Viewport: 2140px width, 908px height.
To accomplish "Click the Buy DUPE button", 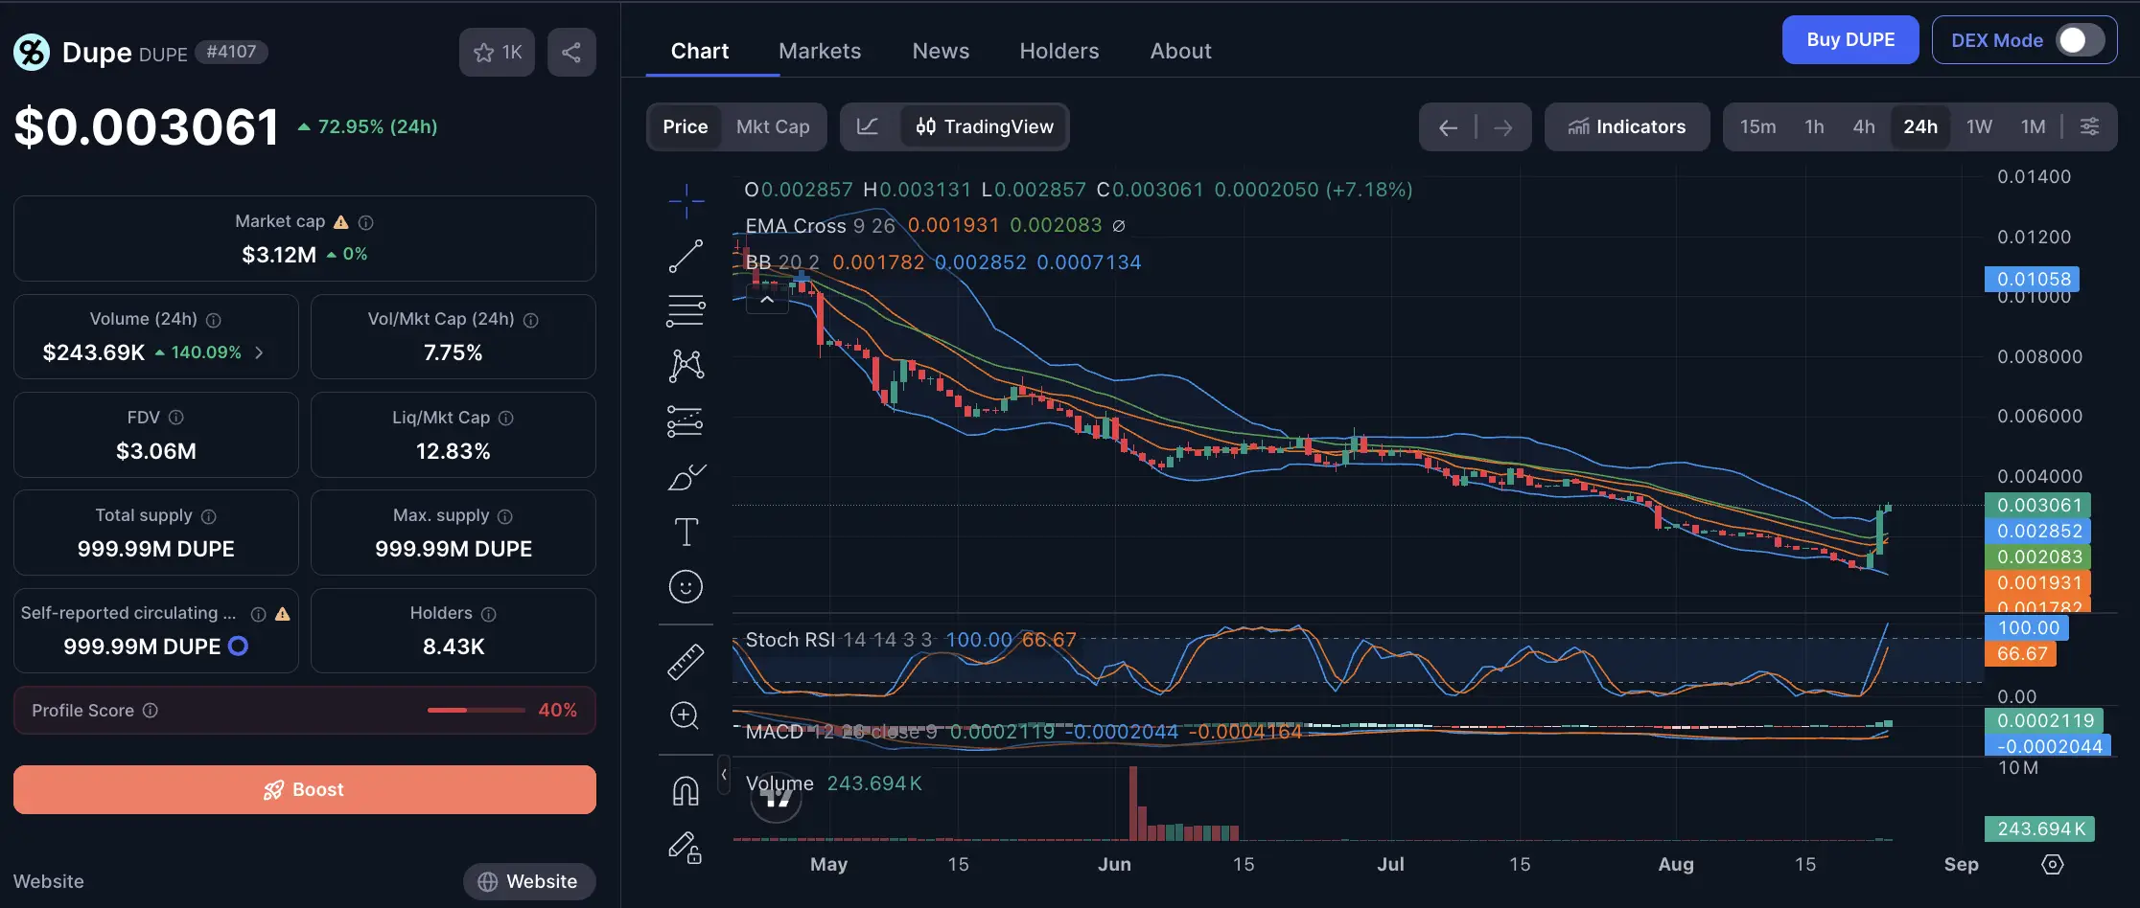I will pos(1850,40).
